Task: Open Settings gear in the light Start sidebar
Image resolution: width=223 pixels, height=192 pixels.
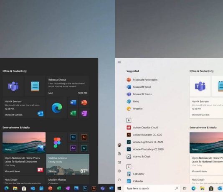Action: click(x=119, y=171)
